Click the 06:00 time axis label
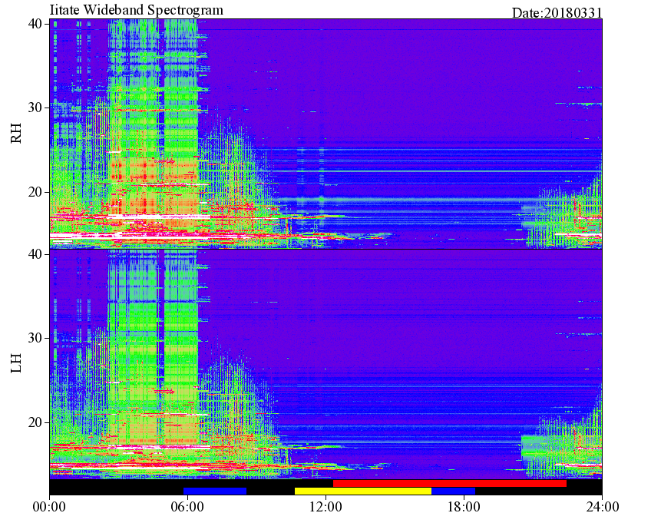 pos(187,507)
